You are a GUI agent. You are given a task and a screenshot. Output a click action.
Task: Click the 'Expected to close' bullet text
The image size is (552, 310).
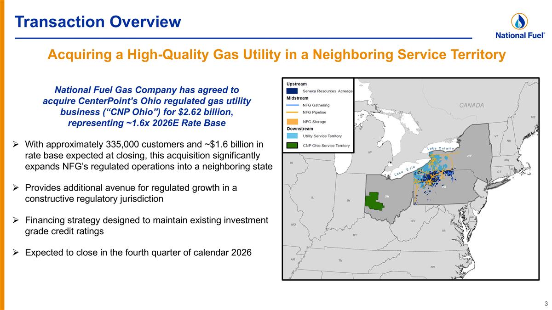[138, 252]
